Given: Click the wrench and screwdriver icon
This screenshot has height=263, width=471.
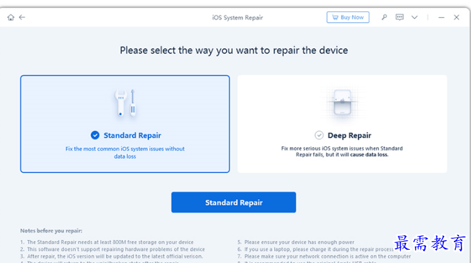Looking at the screenshot, I should tap(125, 103).
